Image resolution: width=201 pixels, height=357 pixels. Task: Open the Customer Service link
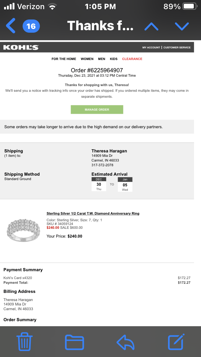coord(177,47)
